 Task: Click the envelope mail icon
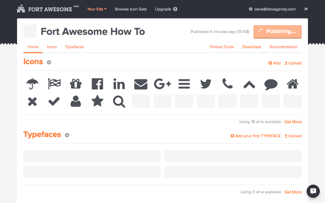[141, 84]
